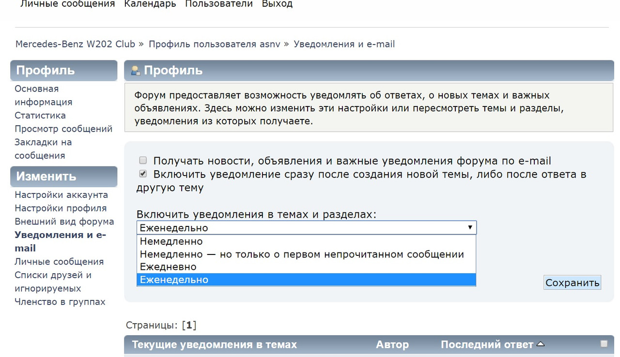The width and height of the screenshot is (620, 357).
Task: Choose Немедленно option in dropdown list
Action: click(x=307, y=241)
